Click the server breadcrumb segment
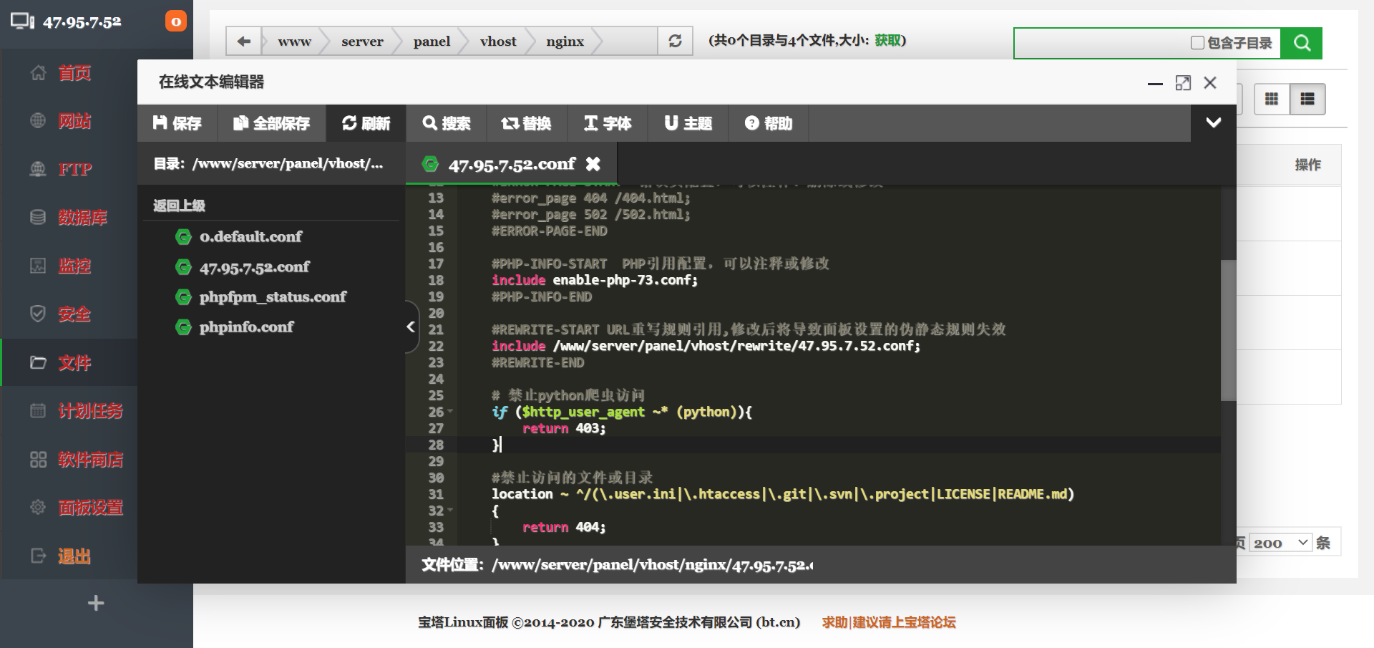Viewport: 1374px width, 648px height. coord(362,41)
